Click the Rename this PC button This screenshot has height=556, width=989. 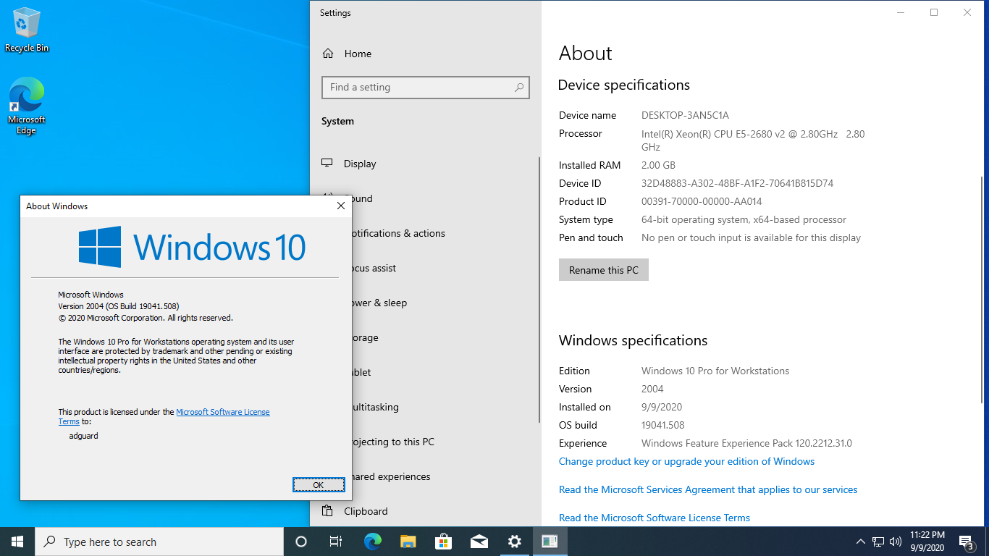pyautogui.click(x=604, y=270)
